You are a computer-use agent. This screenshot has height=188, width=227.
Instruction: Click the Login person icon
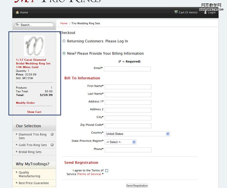(x=205, y=12)
